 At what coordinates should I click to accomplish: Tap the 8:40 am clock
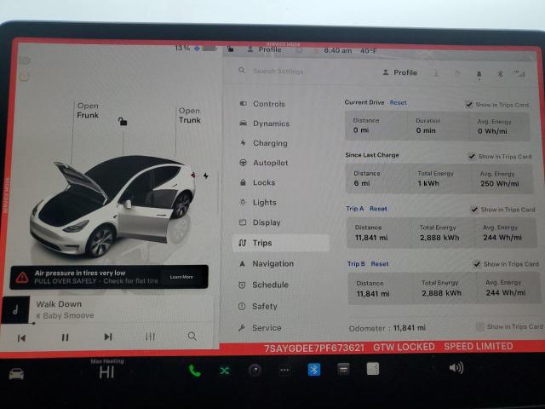pyautogui.click(x=337, y=51)
